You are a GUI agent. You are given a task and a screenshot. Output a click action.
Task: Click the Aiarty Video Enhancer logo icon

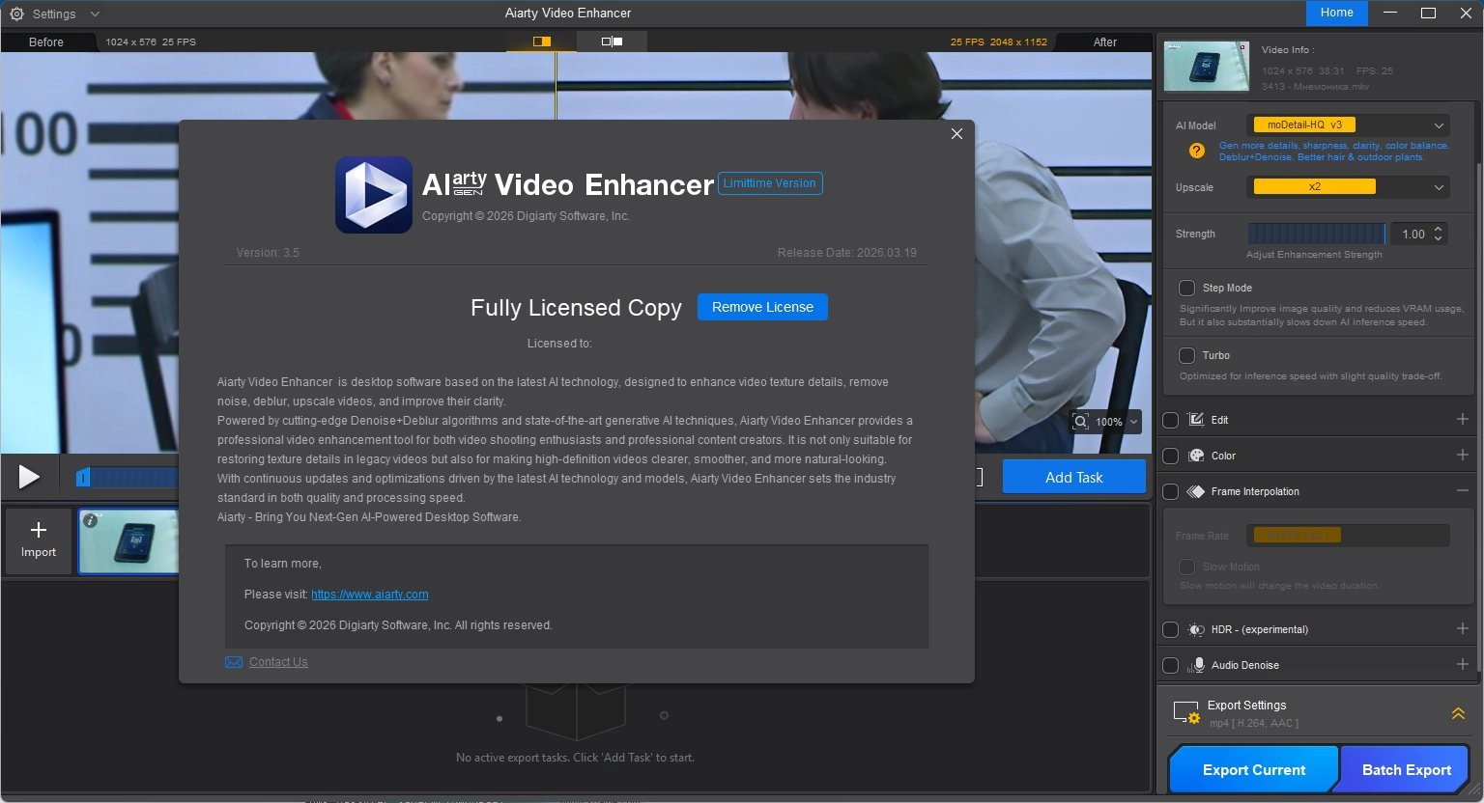(374, 195)
